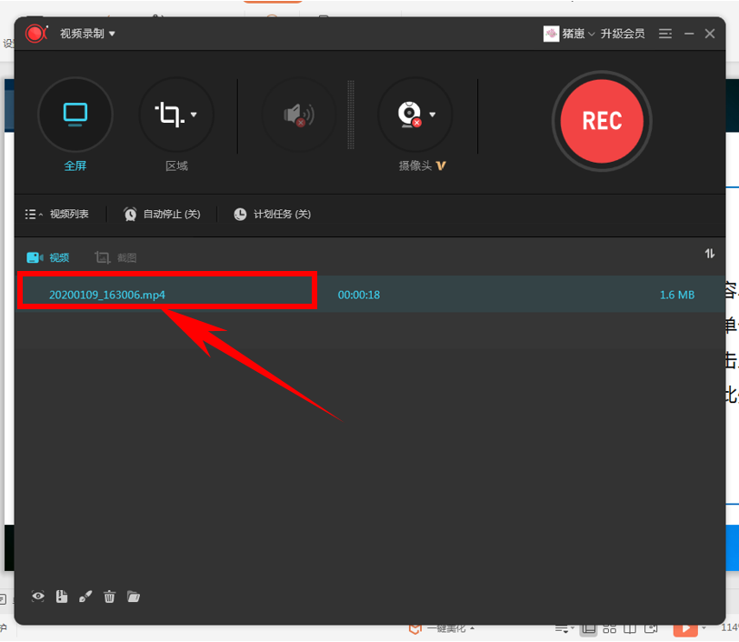Open the 猪崽 user account dropdown
739x642 pixels.
click(x=578, y=34)
